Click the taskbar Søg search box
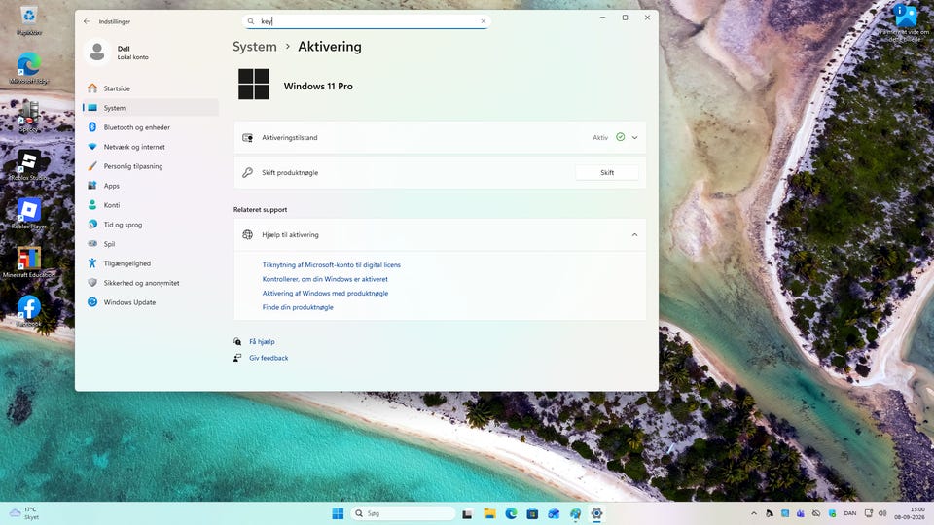 pyautogui.click(x=403, y=513)
